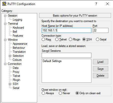The width and height of the screenshot is (113, 103).
Task: Open the Selection category
Action: click(x=18, y=56)
